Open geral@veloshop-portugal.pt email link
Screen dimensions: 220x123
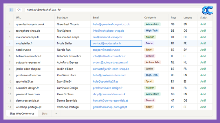110,107
